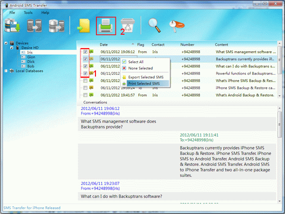Choose None Selected from context menu
Image resolution: width=285 pixels, height=214 pixels.
(145, 68)
